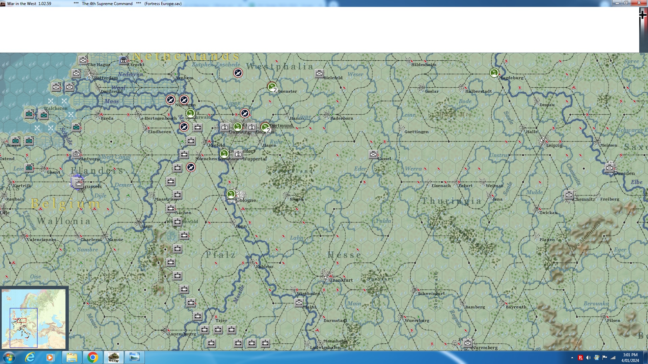Click the infantry division at Mainz
This screenshot has height=364, width=648.
click(x=299, y=303)
